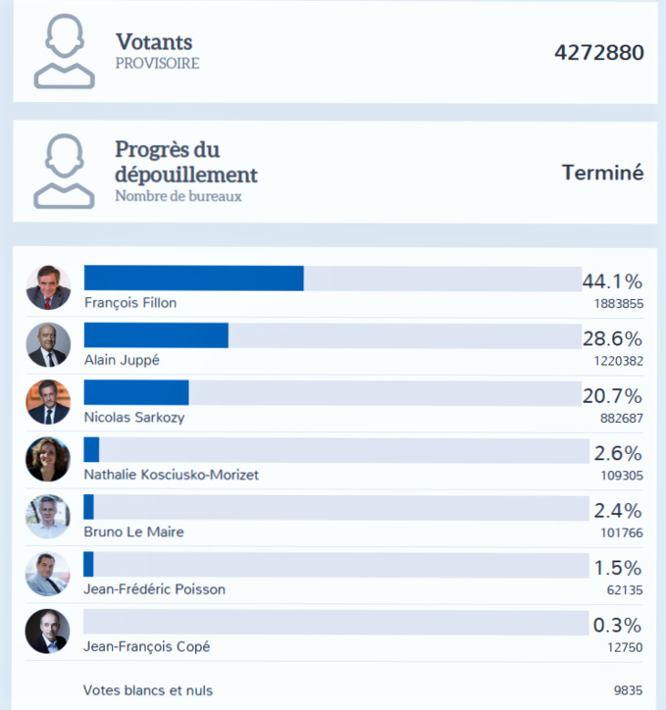Click the Terminé status text

tap(602, 173)
